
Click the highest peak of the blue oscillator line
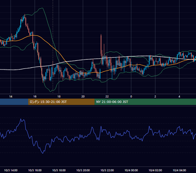click(x=21, y=119)
